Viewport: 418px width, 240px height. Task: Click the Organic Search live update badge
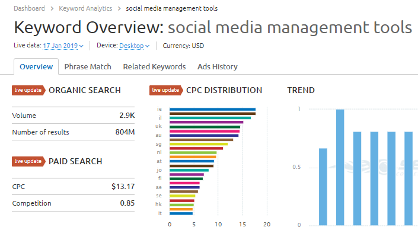(x=28, y=91)
